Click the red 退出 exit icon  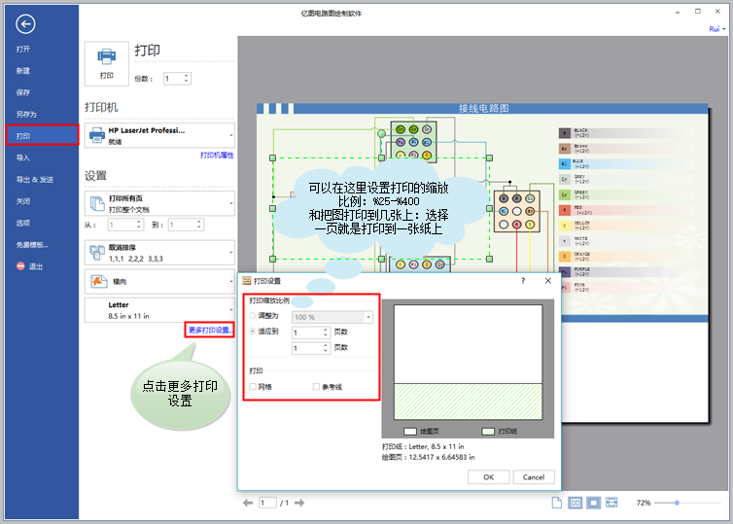pos(20,266)
